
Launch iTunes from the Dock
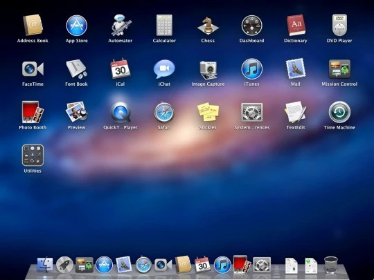(x=222, y=265)
